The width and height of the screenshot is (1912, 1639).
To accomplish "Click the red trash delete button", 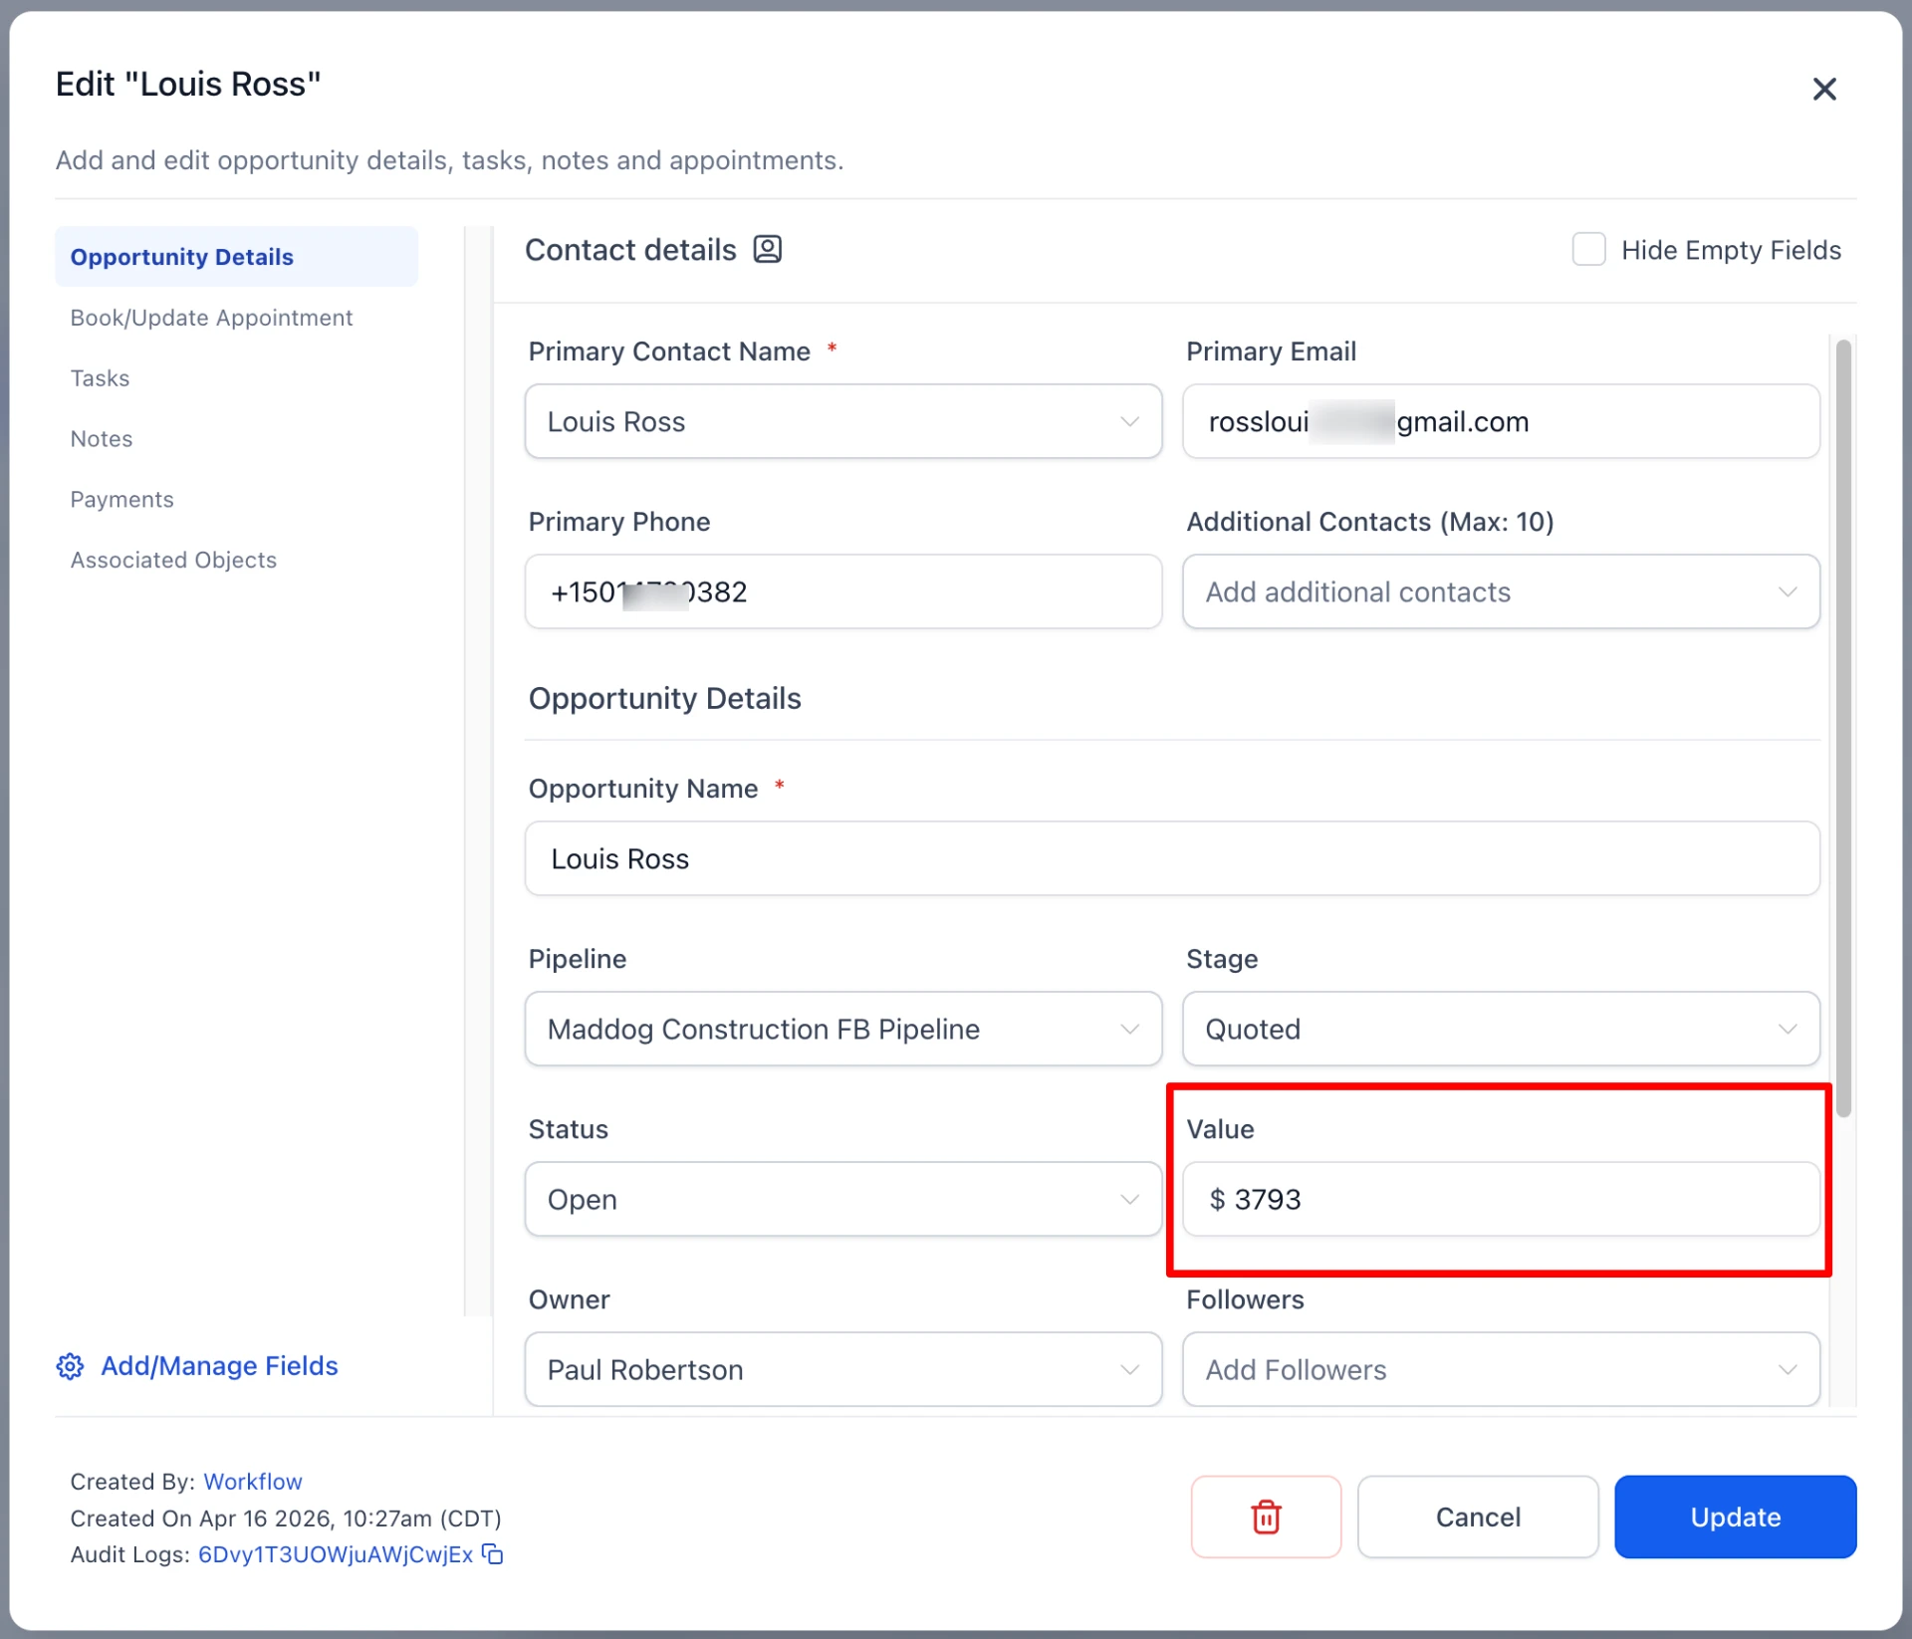I will click(x=1266, y=1517).
